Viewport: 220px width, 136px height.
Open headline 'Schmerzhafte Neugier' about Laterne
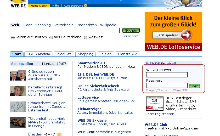click(x=48, y=107)
